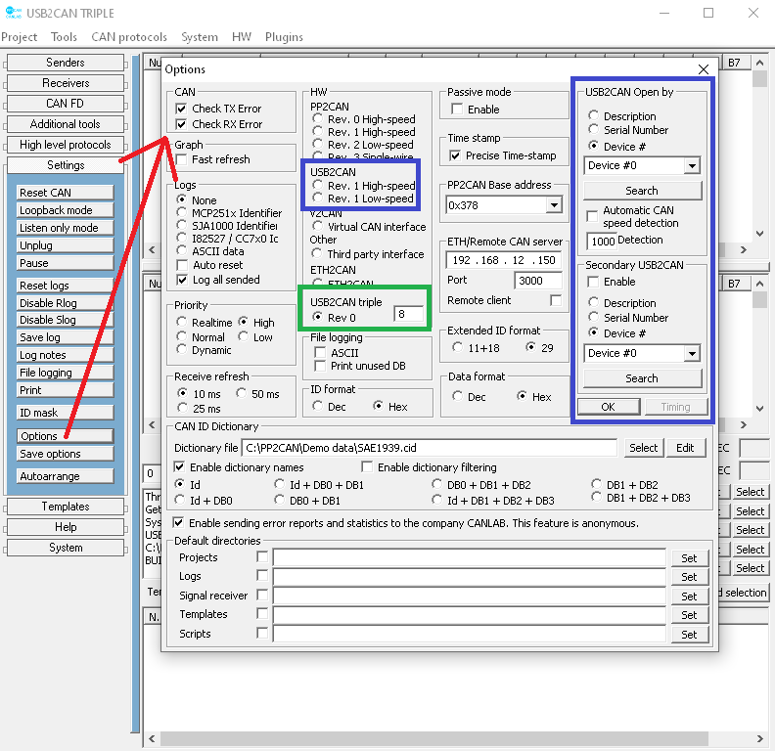Screen dimensions: 775x751
Task: Toggle Enable dictionary names checkbox
Action: coord(179,466)
